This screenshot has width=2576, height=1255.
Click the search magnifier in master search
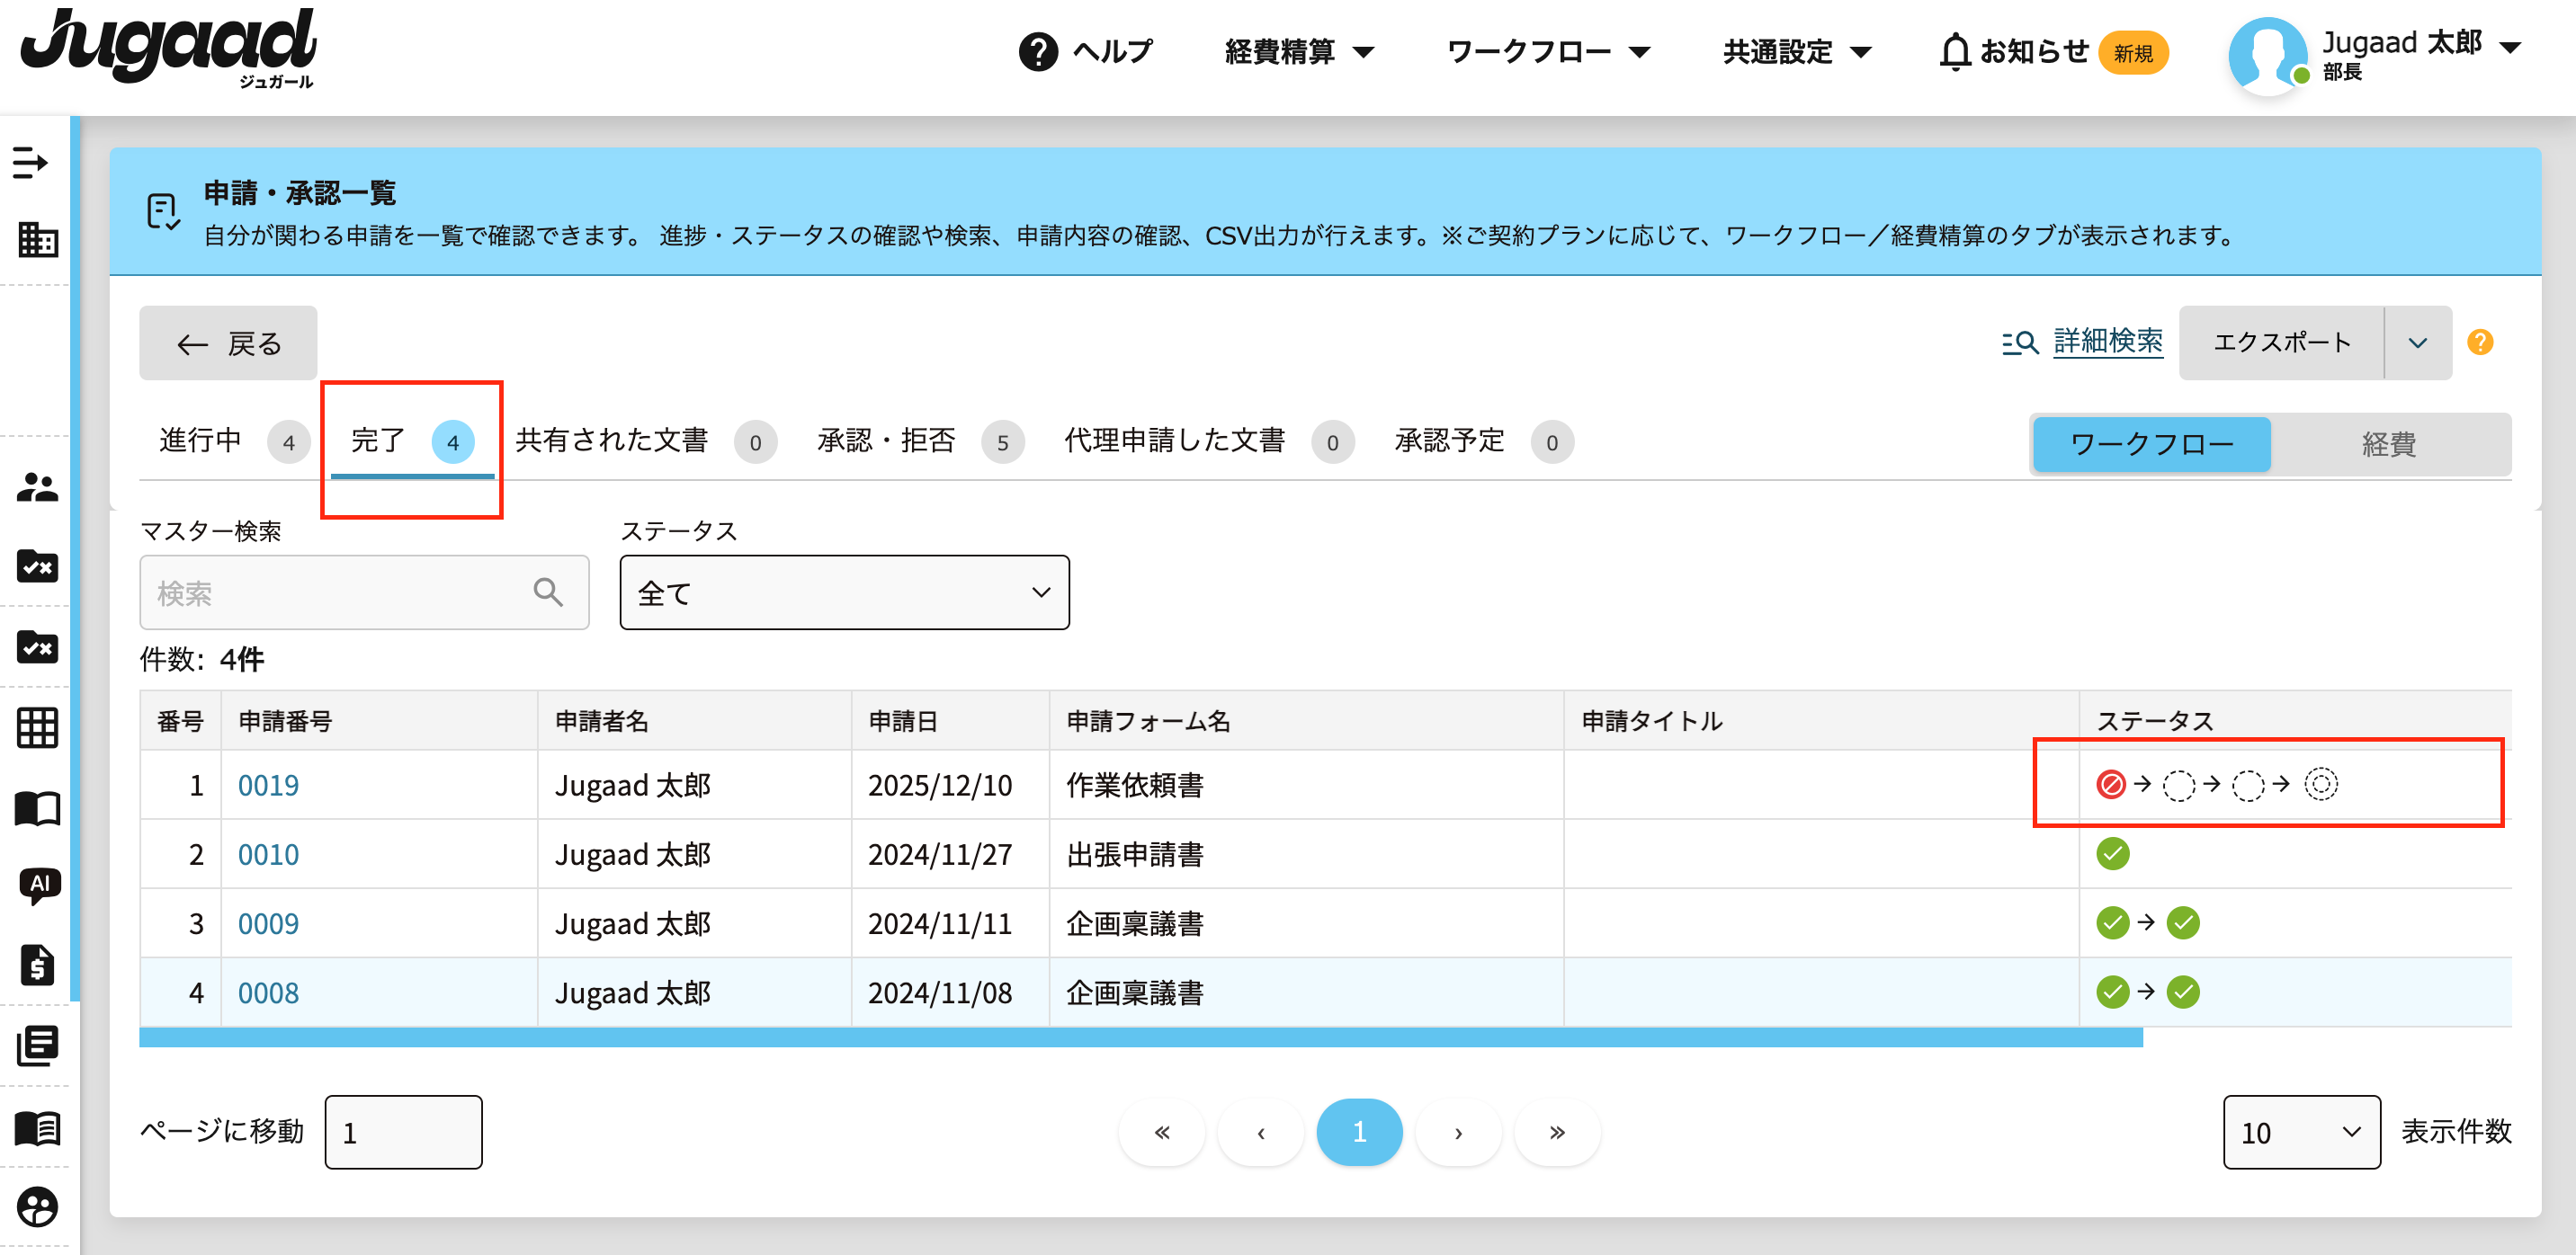547,592
